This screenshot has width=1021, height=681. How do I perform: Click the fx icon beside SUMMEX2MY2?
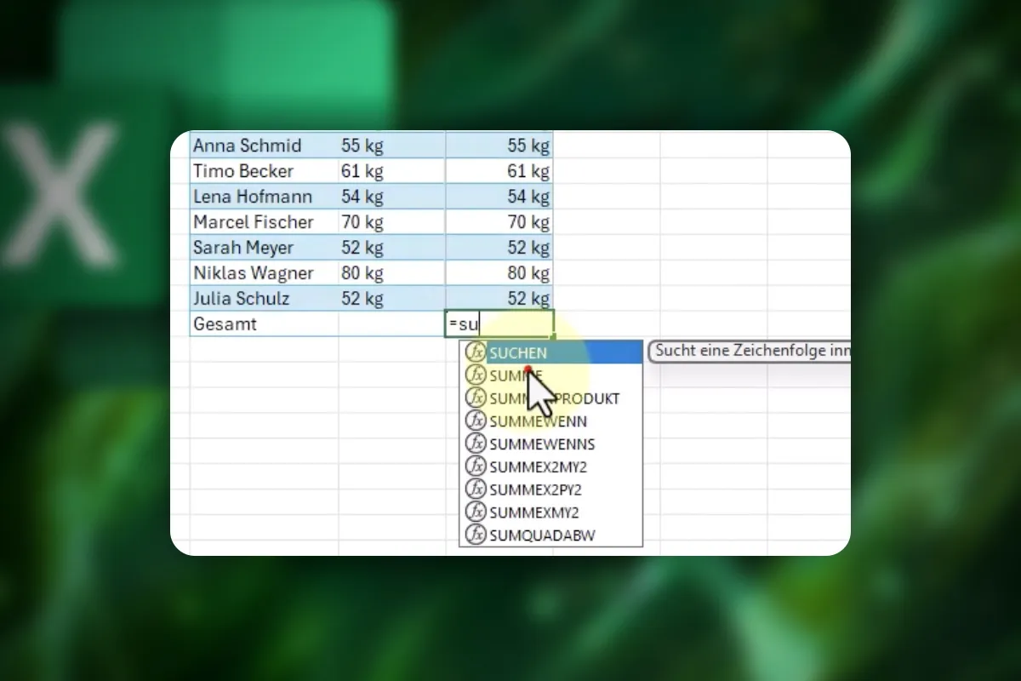coord(476,466)
